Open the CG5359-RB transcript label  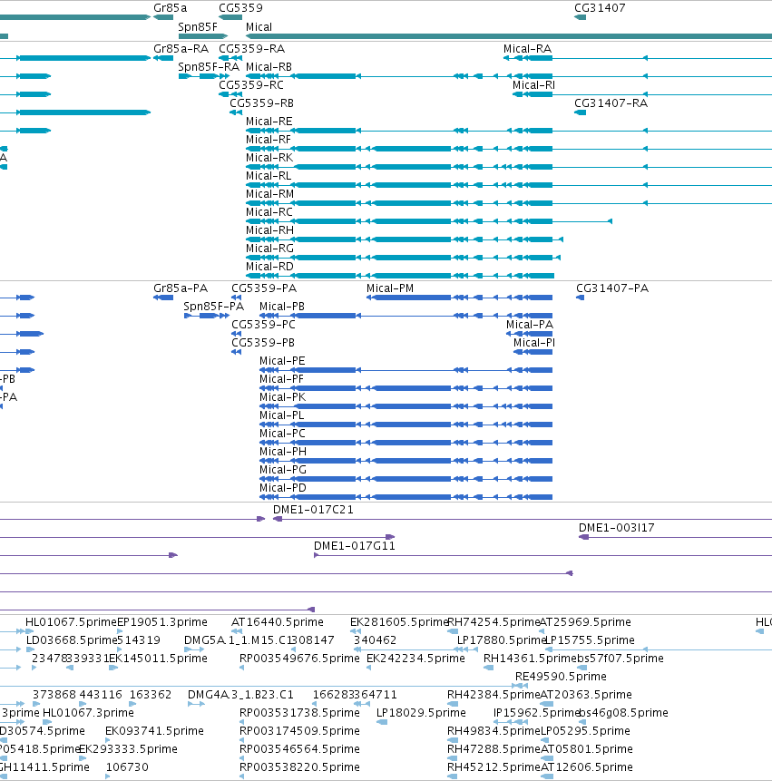coord(261,103)
